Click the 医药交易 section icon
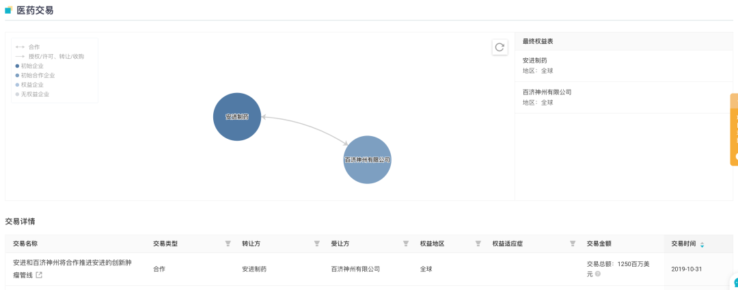This screenshot has height=290, width=738. [x=8, y=10]
